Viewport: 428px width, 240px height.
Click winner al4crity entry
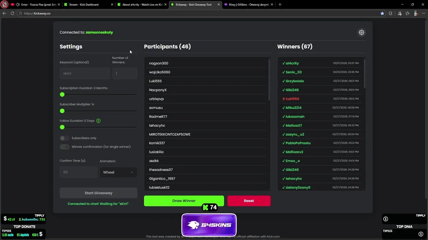point(320,63)
